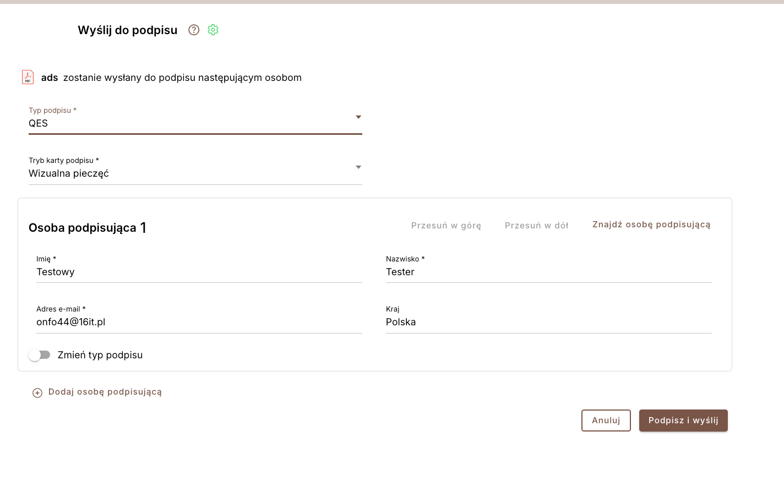
Task: Click the Wyślij do podpisu heading
Action: point(128,30)
